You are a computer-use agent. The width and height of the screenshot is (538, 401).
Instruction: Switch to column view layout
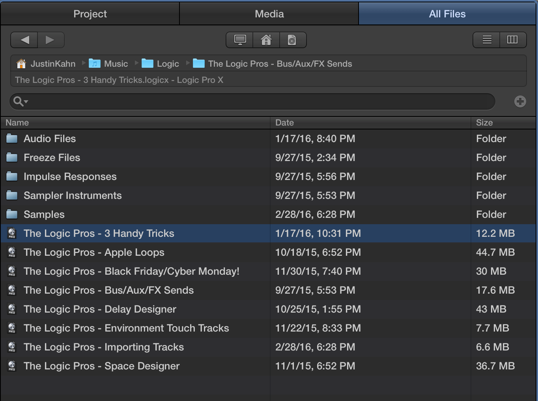tap(513, 40)
